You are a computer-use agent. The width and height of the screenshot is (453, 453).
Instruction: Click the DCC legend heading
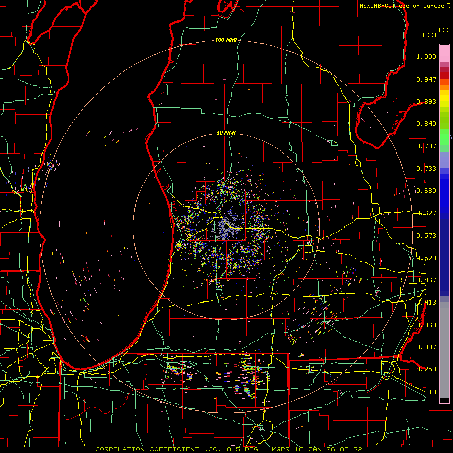(442, 30)
